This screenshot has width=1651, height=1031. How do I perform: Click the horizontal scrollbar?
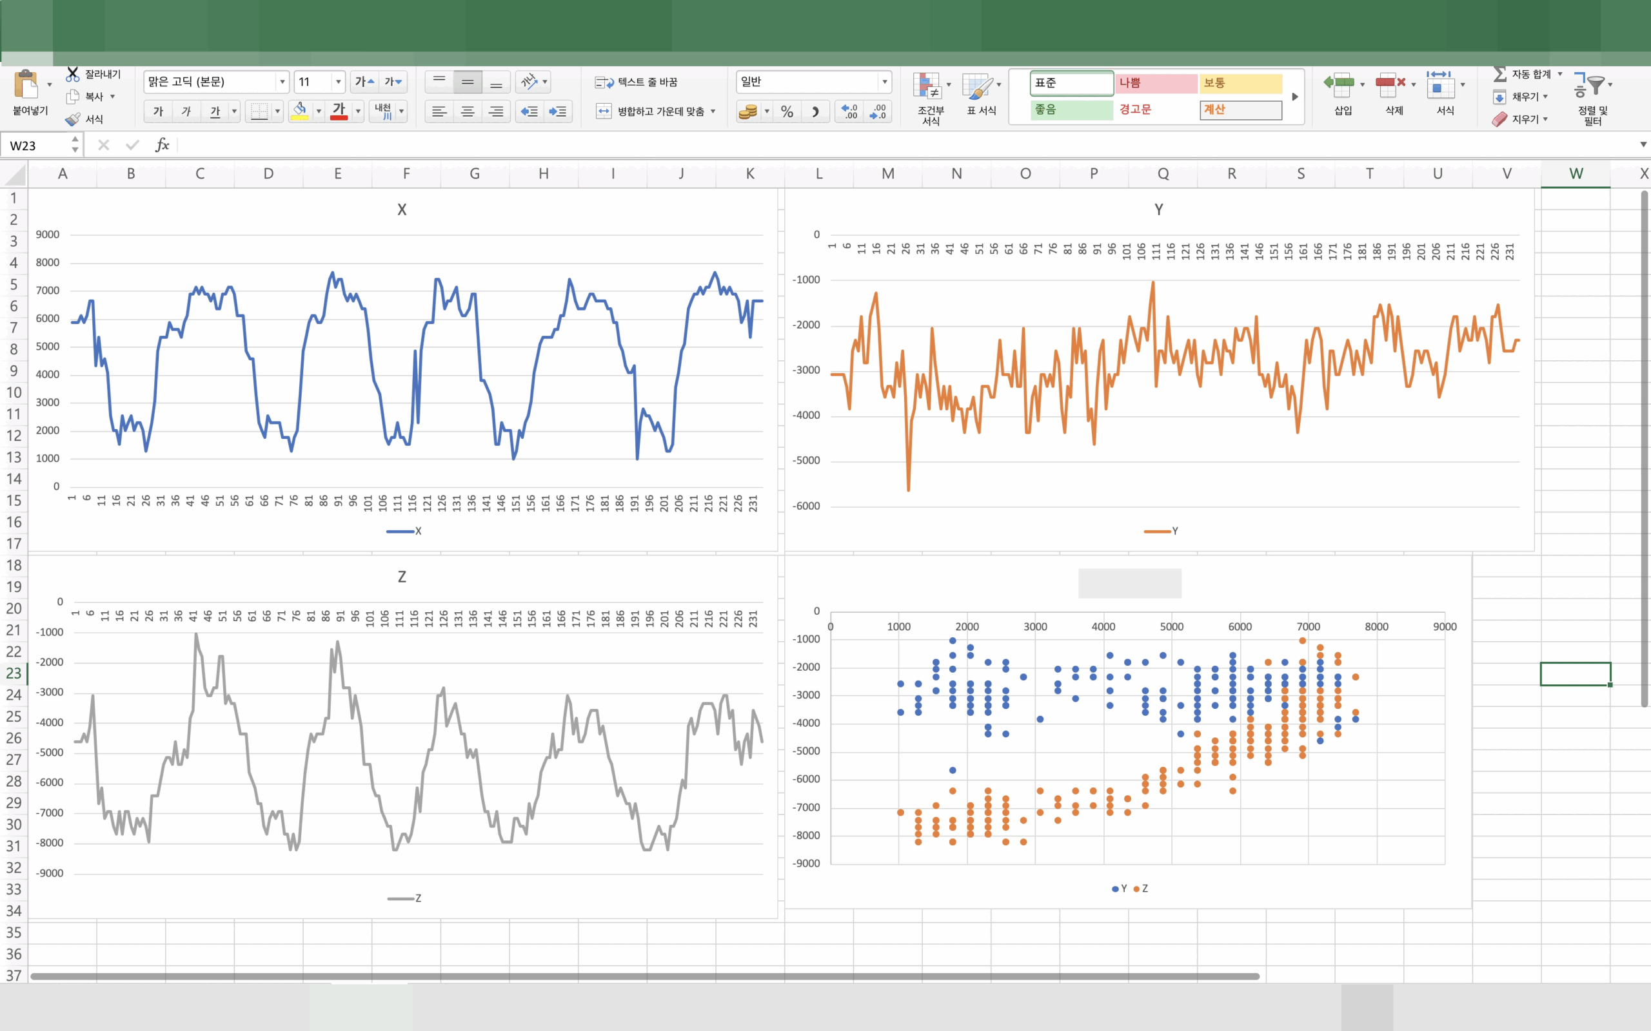click(645, 976)
